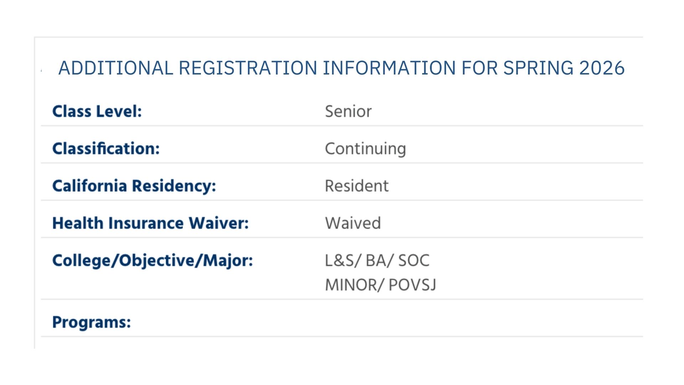
Task: Select the Programs label
Action: pos(92,322)
